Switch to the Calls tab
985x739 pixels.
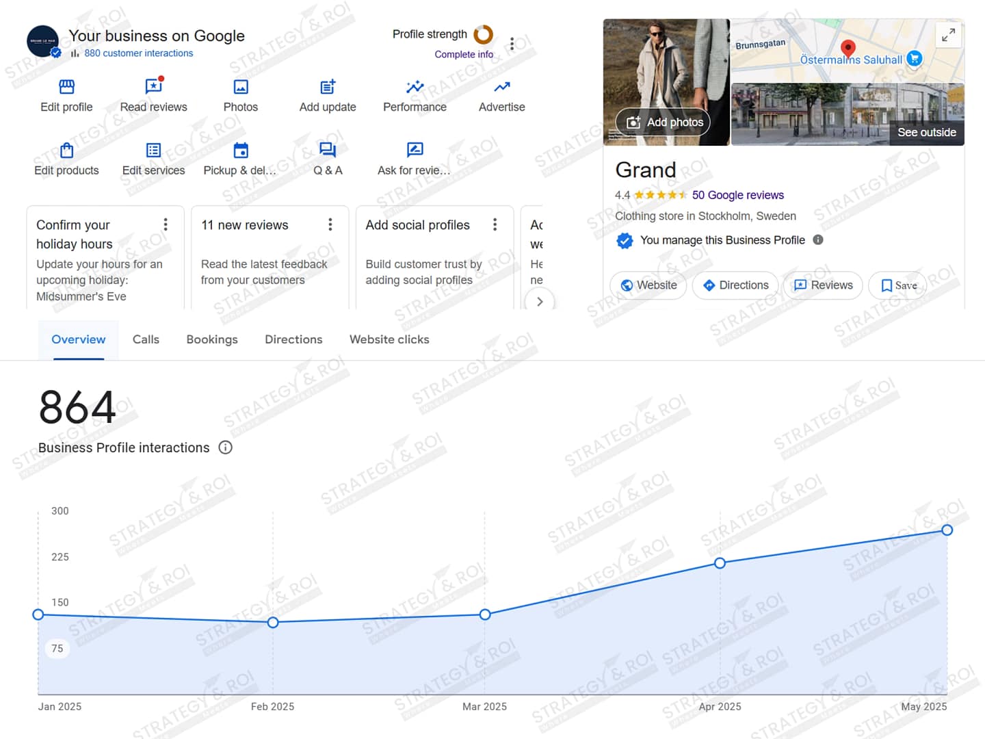(x=146, y=339)
